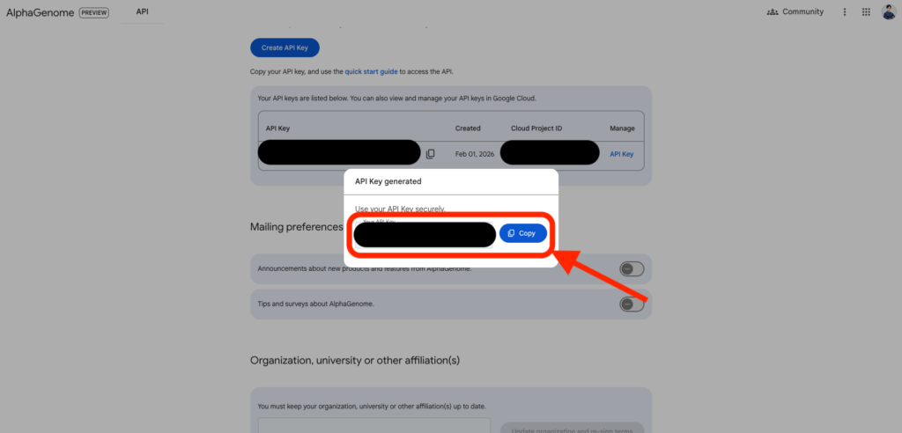This screenshot has width=902, height=433.
Task: Toggle announcements about new products switch
Action: coord(632,268)
